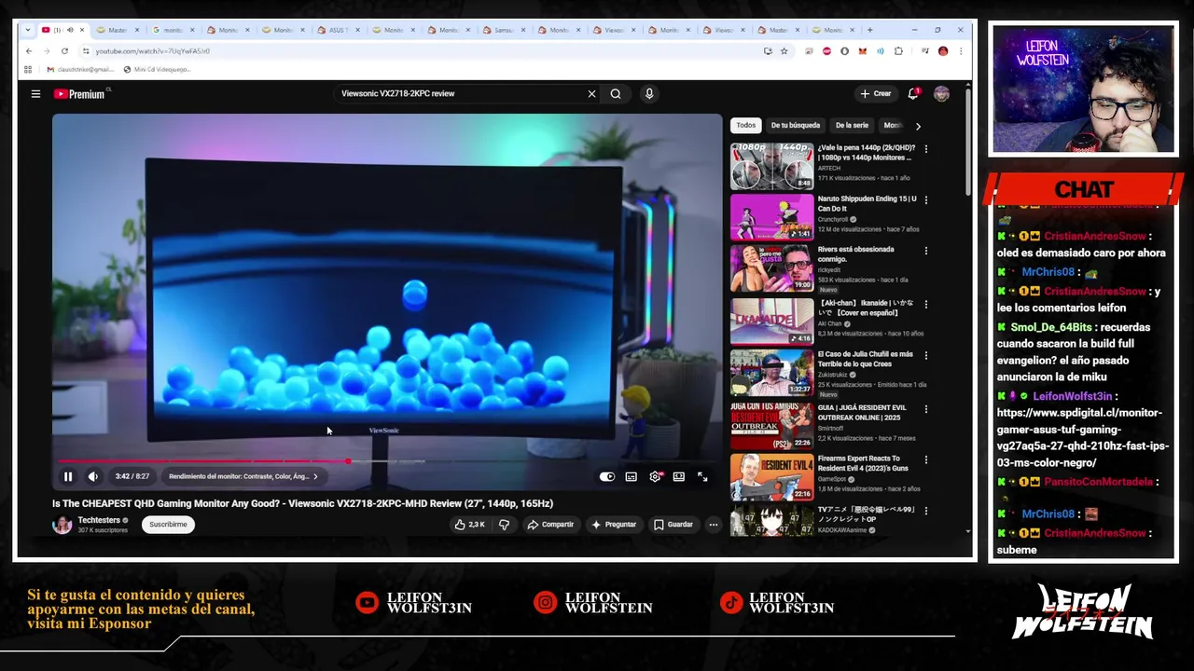Mute the video volume icon
Viewport: 1194px width, 671px height.
coord(93,476)
